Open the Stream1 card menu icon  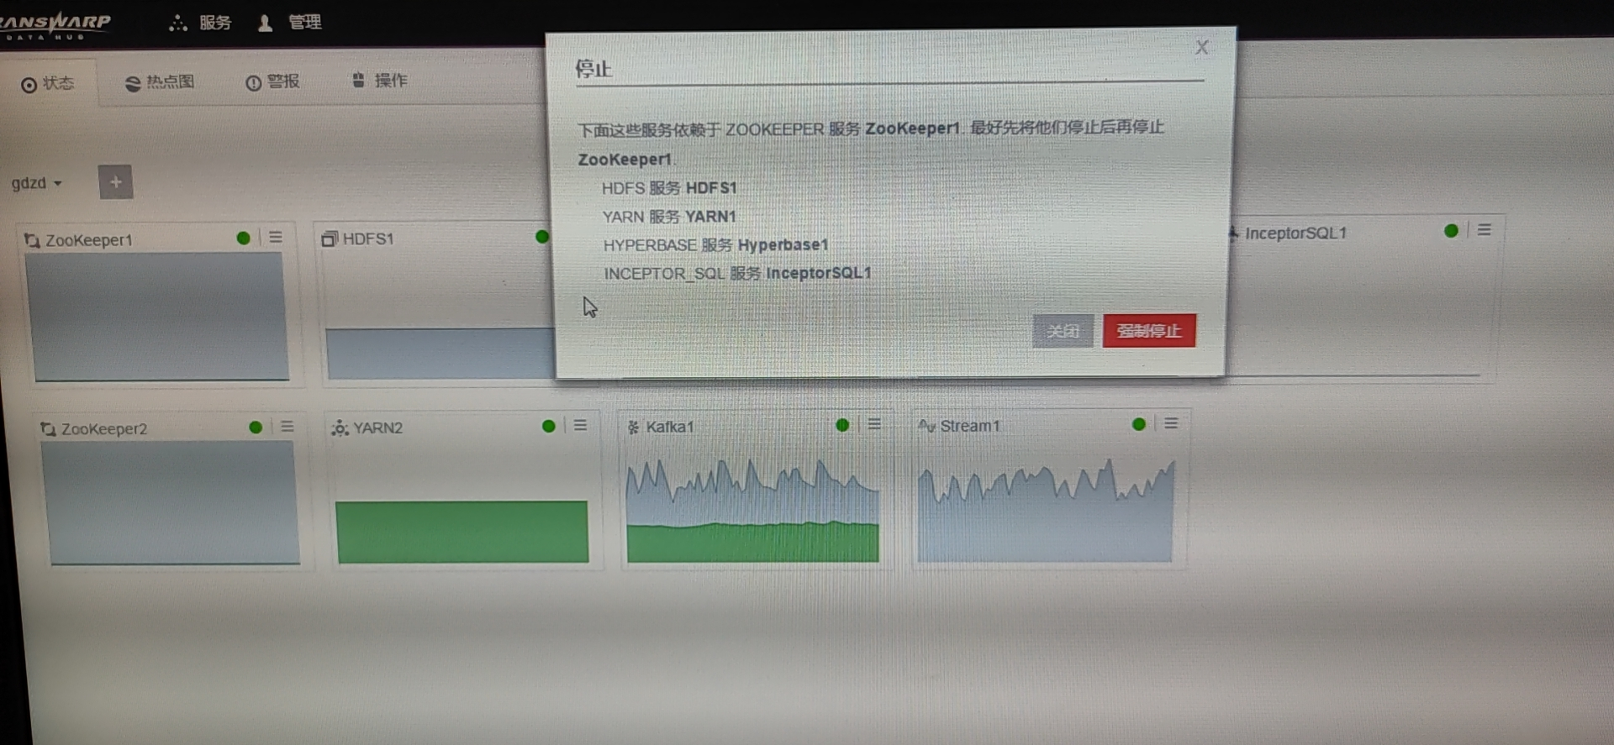[1171, 424]
